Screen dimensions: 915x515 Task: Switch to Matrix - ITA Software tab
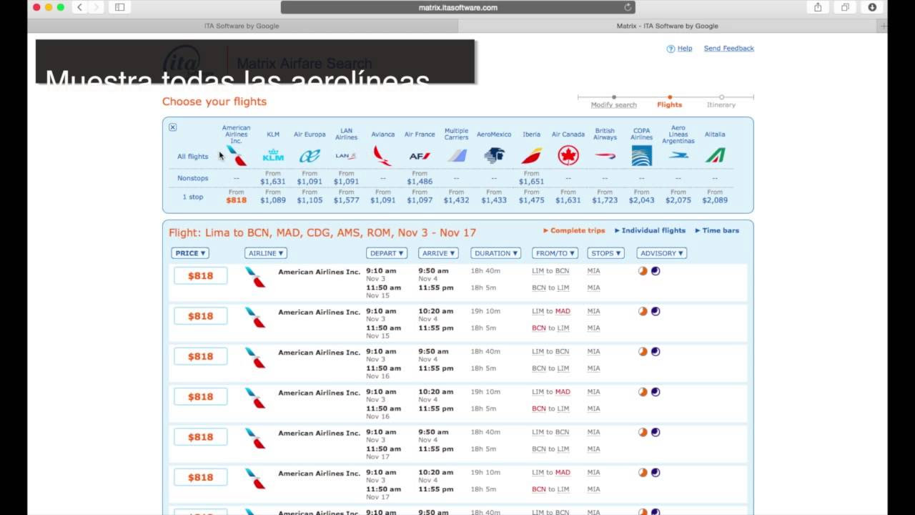pyautogui.click(x=667, y=26)
